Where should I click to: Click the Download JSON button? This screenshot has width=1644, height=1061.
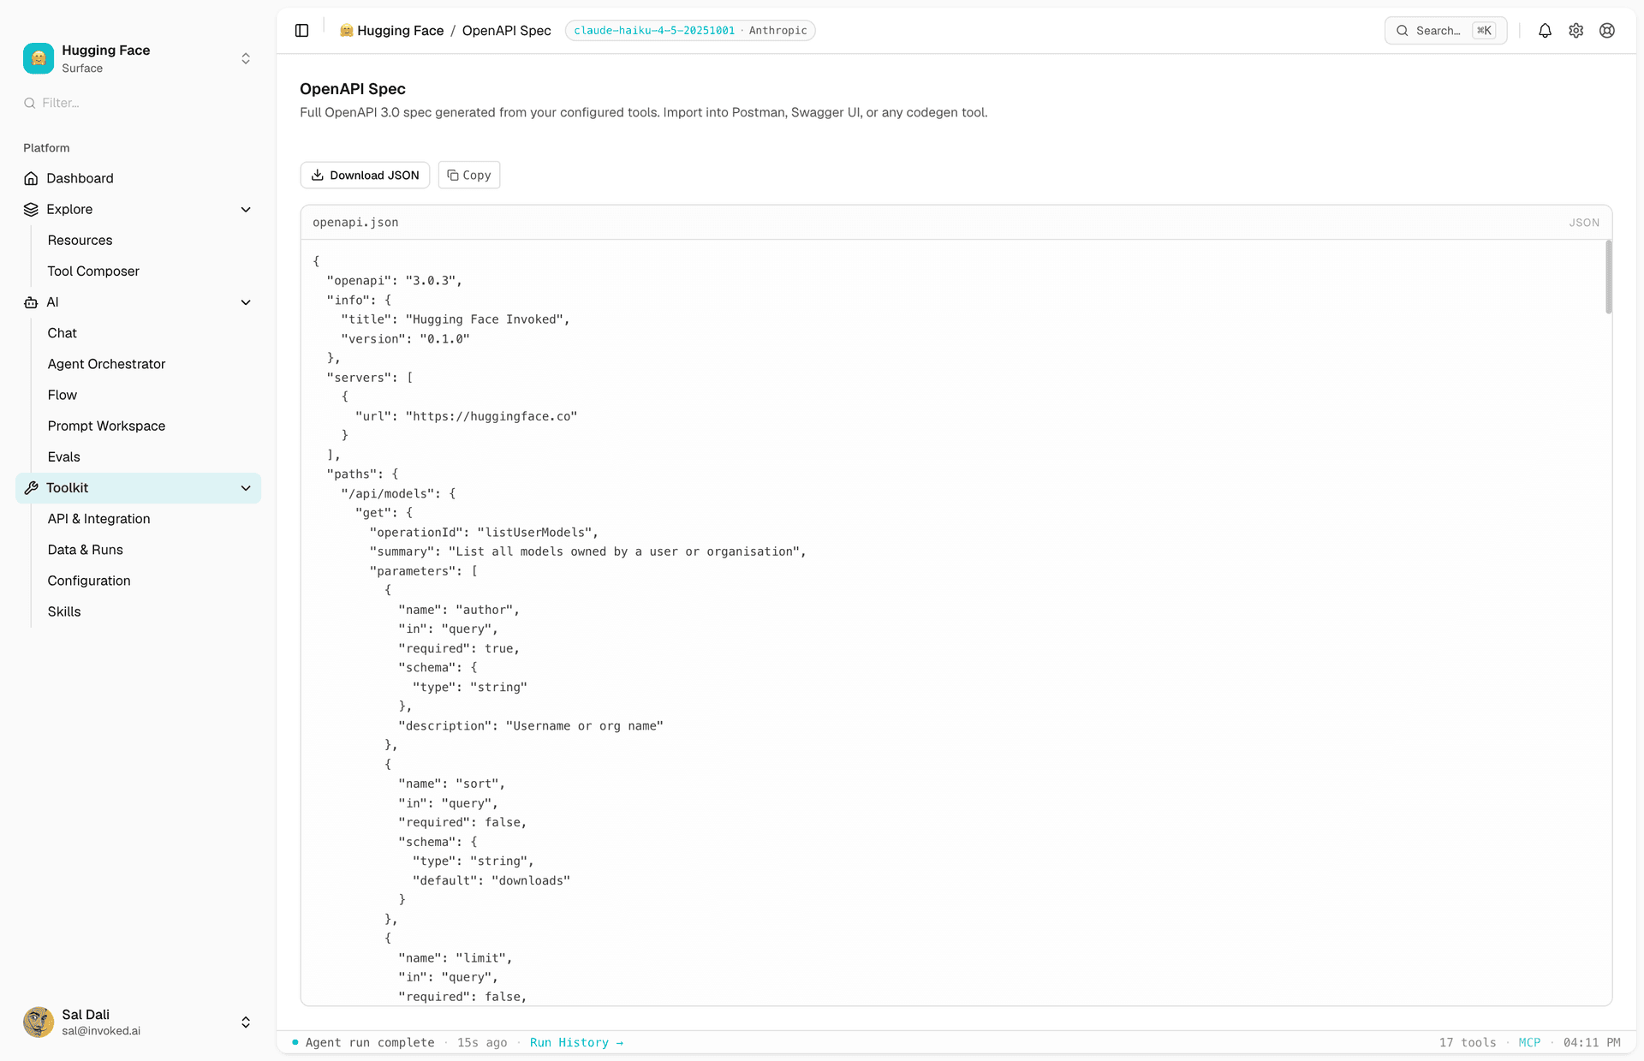tap(365, 175)
